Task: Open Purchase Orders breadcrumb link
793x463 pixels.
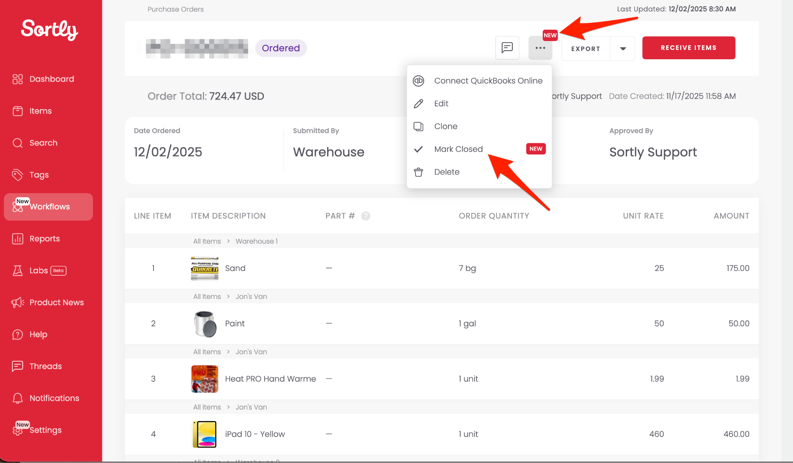Action: click(175, 9)
